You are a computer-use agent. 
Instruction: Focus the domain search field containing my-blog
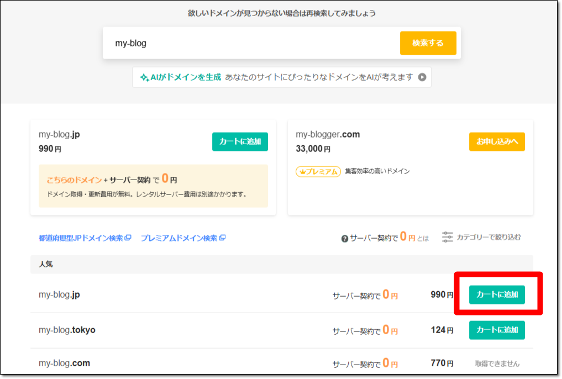pyautogui.click(x=249, y=43)
